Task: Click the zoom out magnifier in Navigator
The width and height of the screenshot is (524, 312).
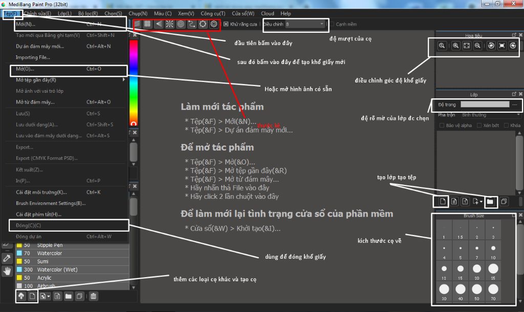Action: tap(477, 46)
